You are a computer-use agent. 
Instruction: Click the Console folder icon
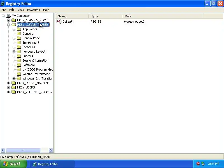[x=19, y=34]
